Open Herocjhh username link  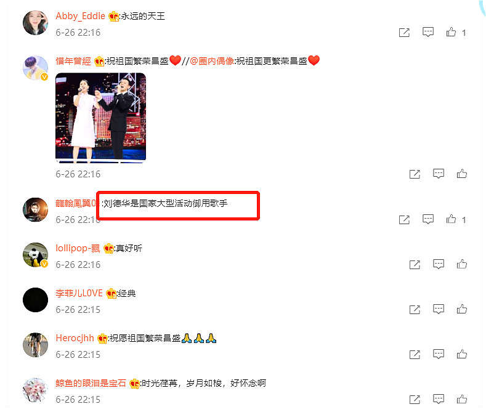click(x=75, y=338)
